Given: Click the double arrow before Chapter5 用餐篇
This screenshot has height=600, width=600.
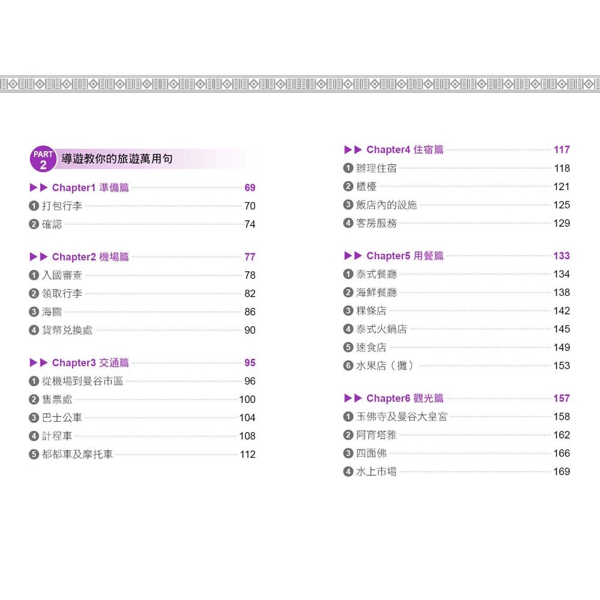Looking at the screenshot, I should pos(353,256).
